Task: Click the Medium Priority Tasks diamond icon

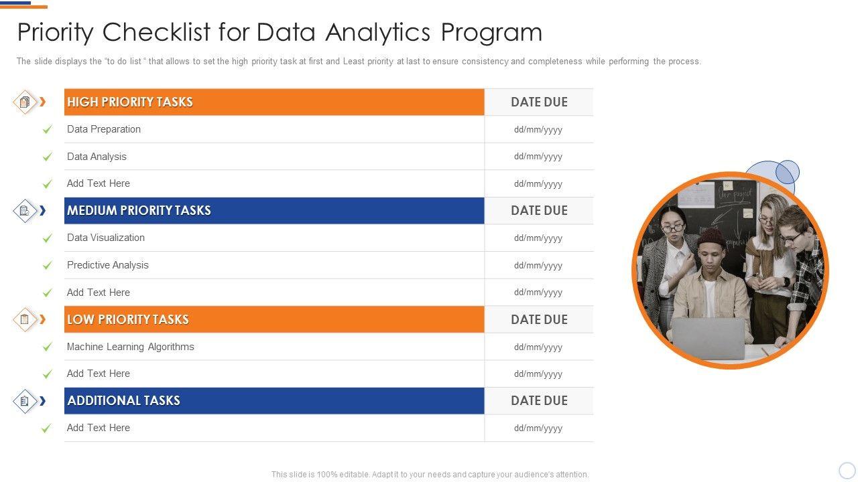Action: coord(25,211)
